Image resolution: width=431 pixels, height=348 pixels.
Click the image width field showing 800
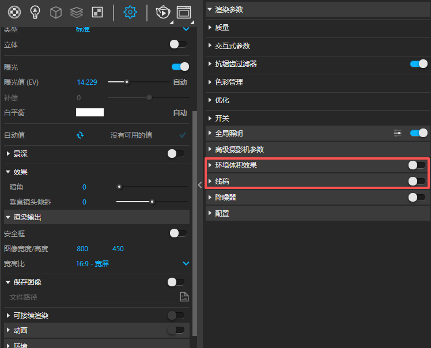coord(82,249)
